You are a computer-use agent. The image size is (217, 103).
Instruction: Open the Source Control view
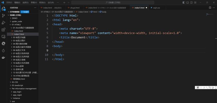point(3,16)
